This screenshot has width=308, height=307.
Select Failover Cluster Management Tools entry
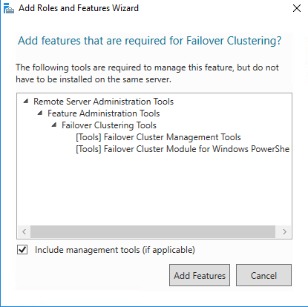coord(158,137)
